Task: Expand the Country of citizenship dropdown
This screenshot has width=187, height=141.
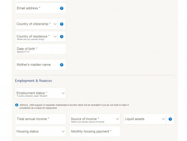Action: (x=36, y=24)
